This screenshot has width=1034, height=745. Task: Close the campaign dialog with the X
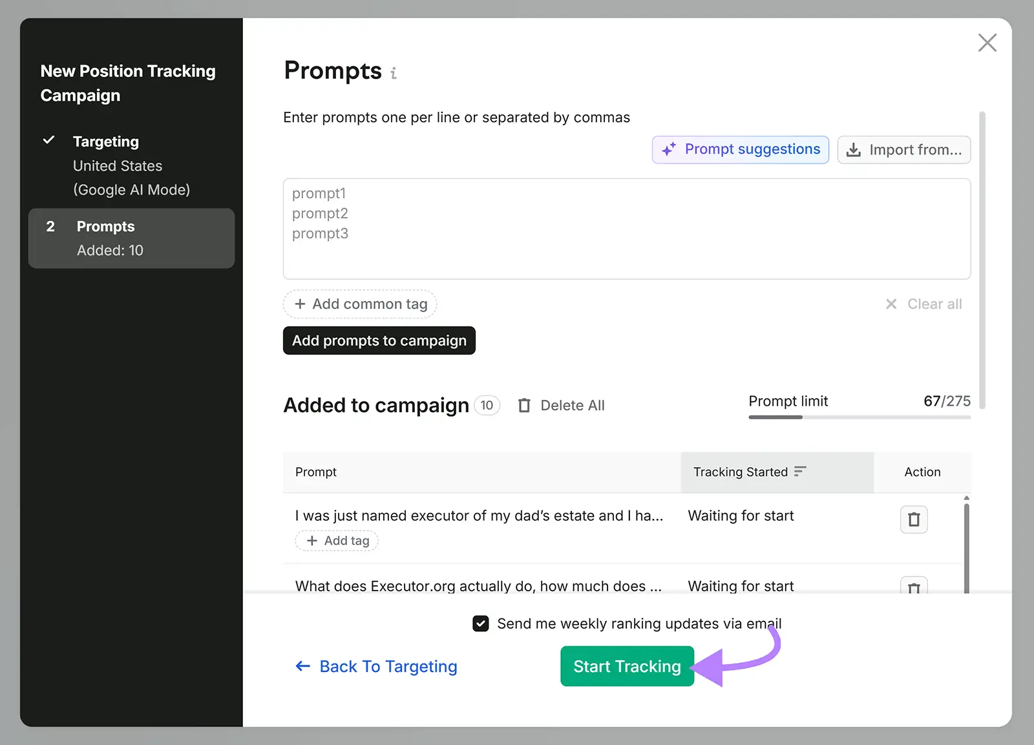click(987, 43)
